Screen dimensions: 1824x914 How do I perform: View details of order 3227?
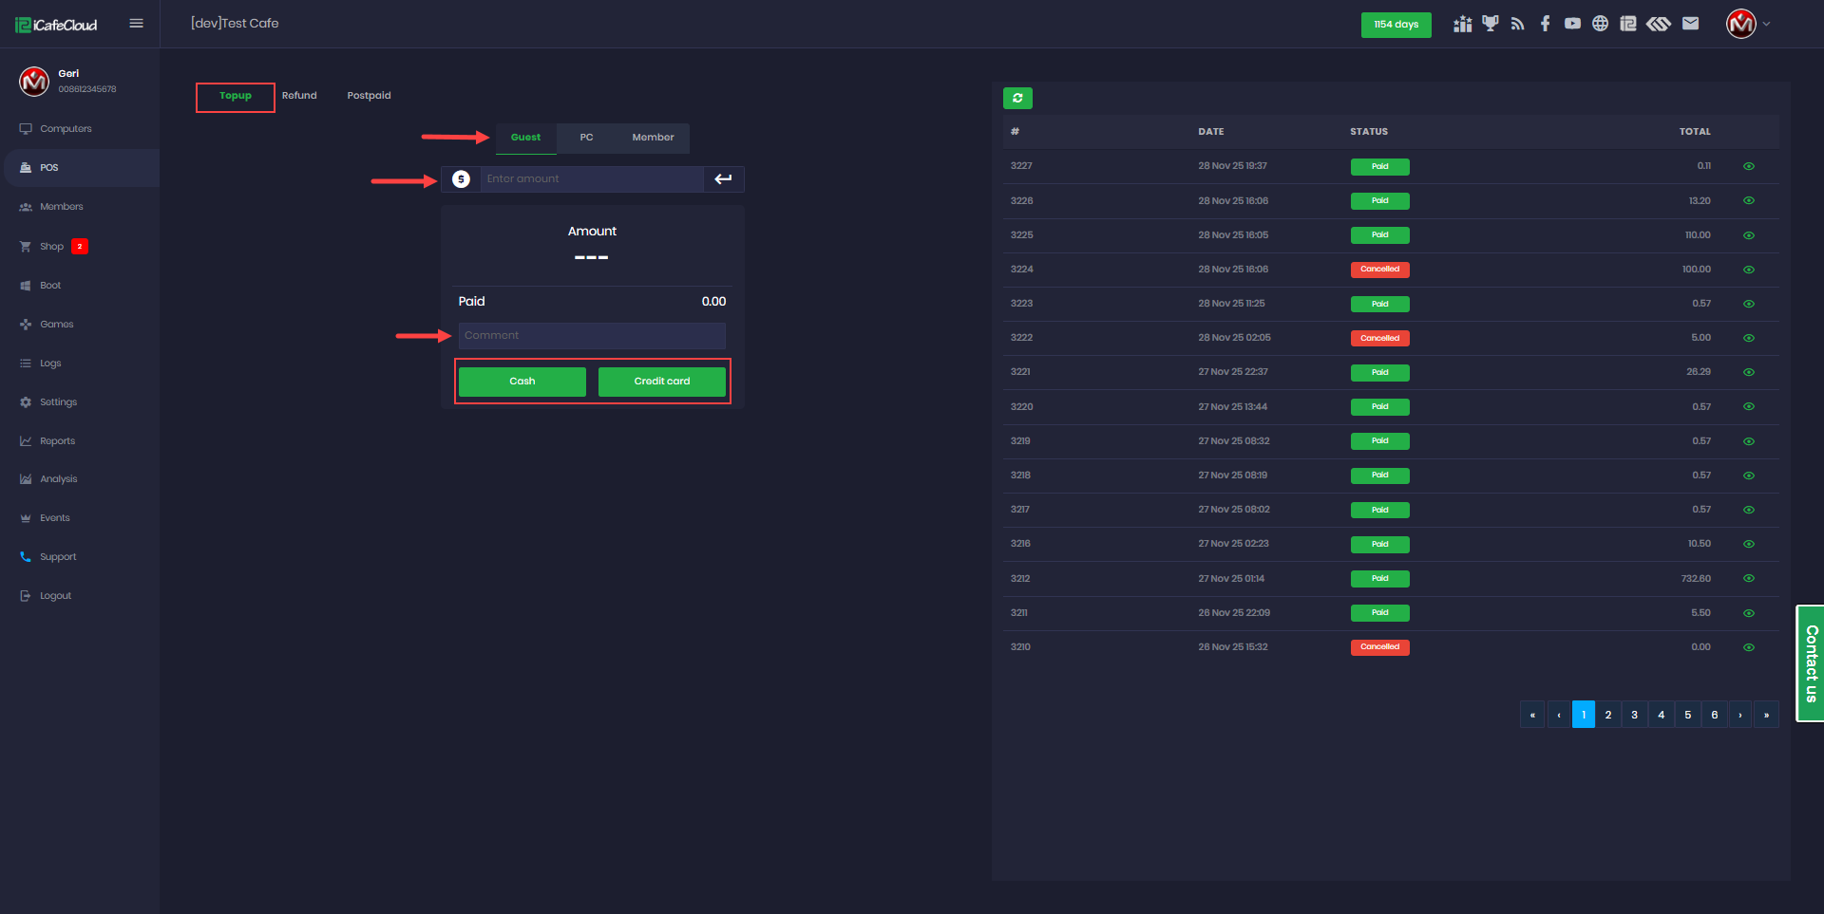click(1748, 166)
